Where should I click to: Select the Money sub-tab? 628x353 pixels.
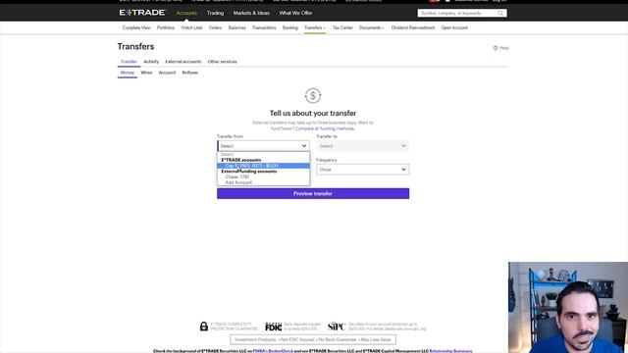click(128, 73)
